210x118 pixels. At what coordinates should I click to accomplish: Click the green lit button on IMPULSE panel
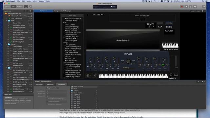coord(163,65)
